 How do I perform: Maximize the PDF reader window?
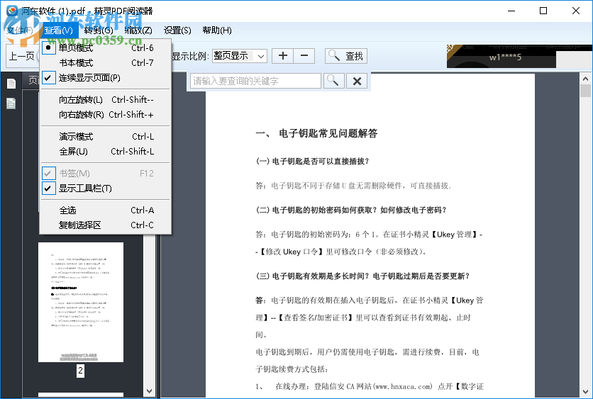pos(543,11)
